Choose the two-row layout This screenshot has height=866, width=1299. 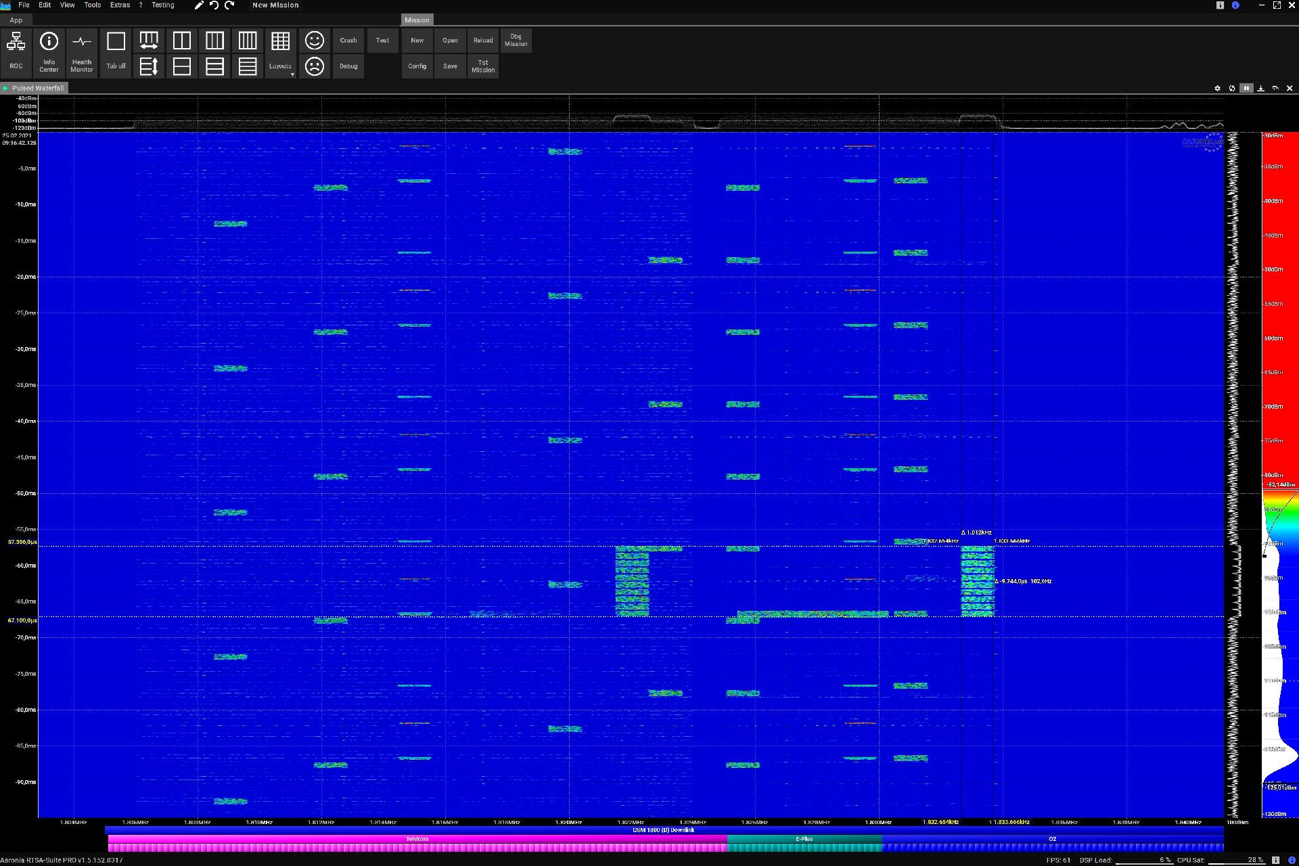click(x=182, y=66)
